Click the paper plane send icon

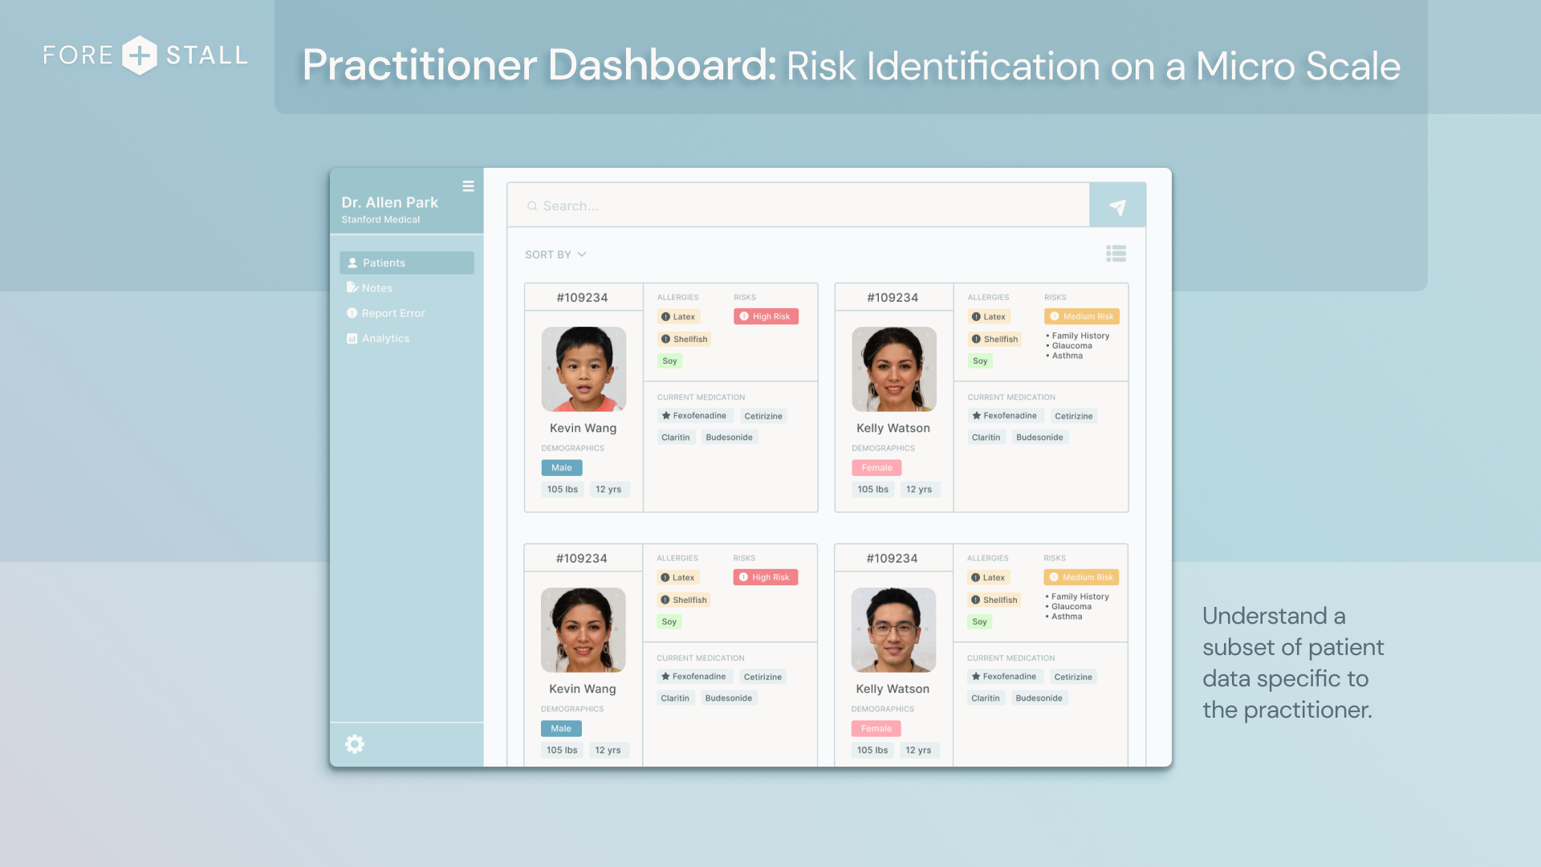(x=1117, y=206)
